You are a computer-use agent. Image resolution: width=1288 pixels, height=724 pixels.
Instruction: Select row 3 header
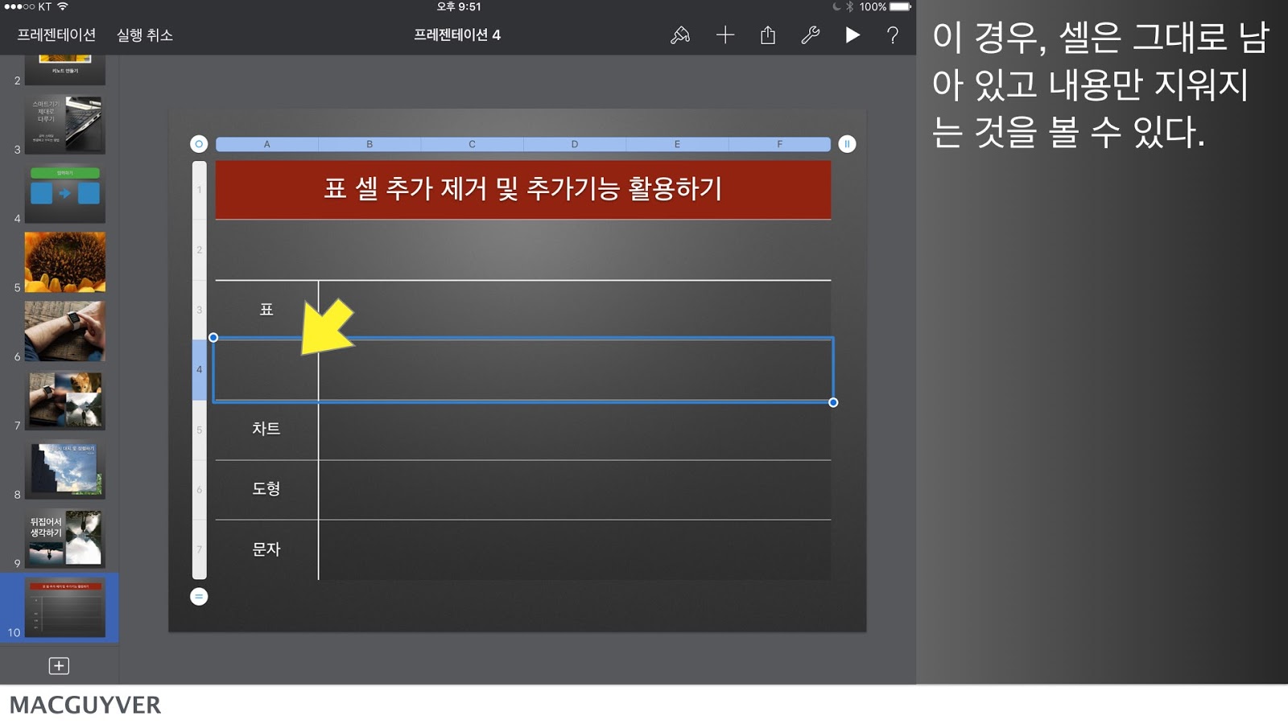click(200, 310)
